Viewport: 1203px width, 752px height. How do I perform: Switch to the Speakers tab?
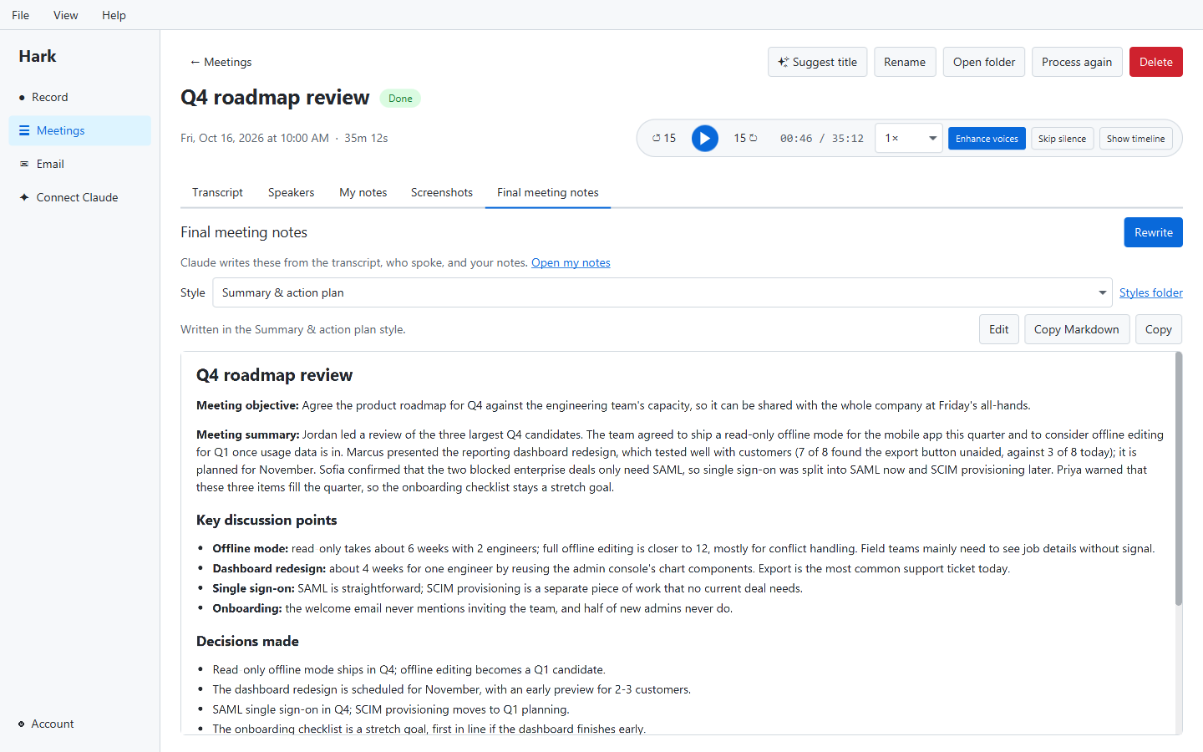(x=291, y=192)
